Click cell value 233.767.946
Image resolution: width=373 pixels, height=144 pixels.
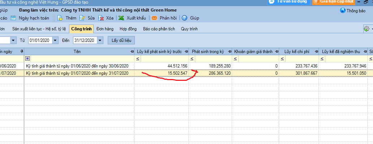[355, 66]
